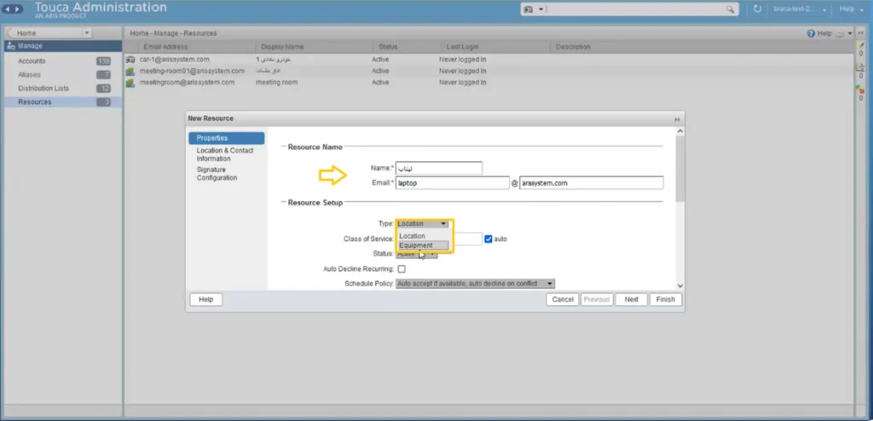873x421 pixels.
Task: Click the blue Help question mark icon
Action: pyautogui.click(x=811, y=33)
